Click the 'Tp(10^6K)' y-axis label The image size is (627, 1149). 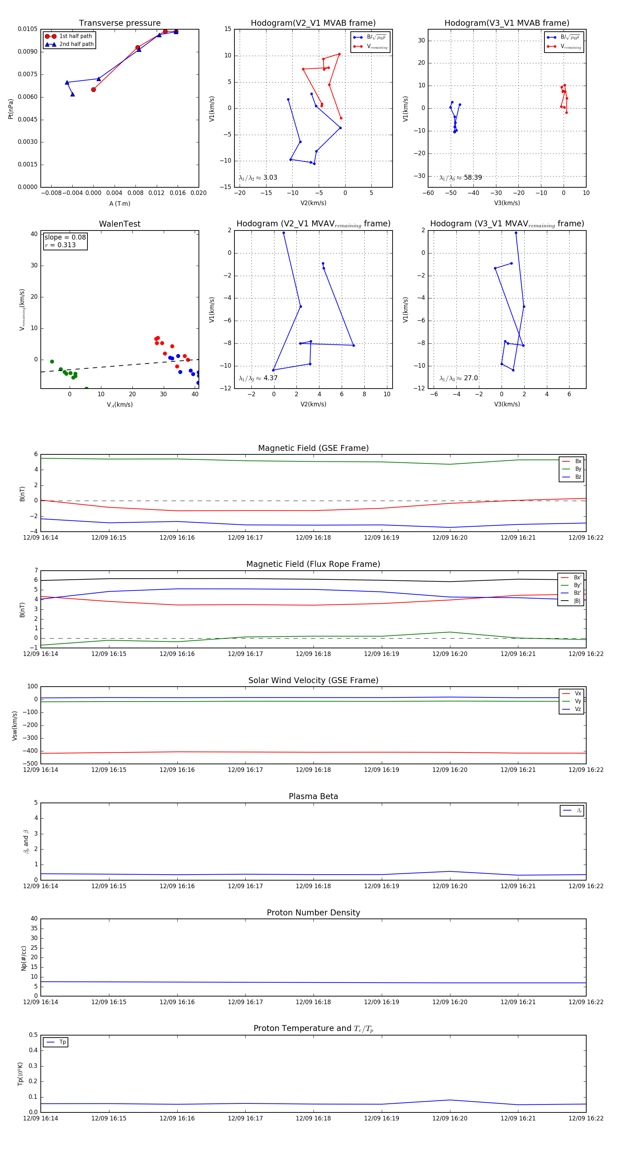pyautogui.click(x=20, y=1074)
